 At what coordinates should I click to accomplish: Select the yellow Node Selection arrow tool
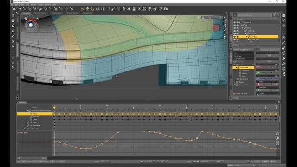coord(93,9)
